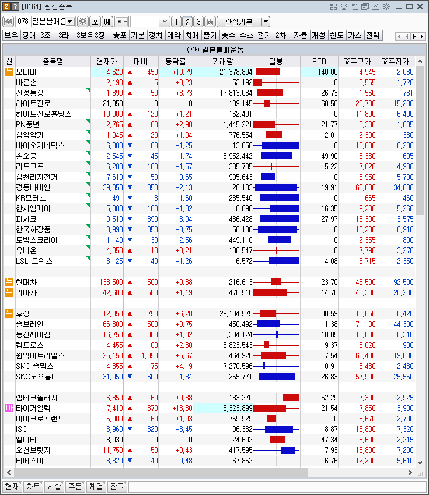This screenshot has width=429, height=495.
Task: Click the question mark help icon
Action: 15,6
